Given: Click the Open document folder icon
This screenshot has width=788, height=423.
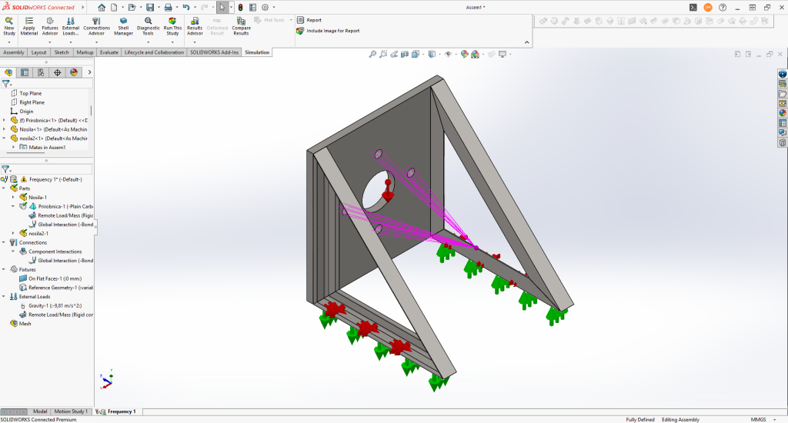Looking at the screenshot, I should point(132,8).
